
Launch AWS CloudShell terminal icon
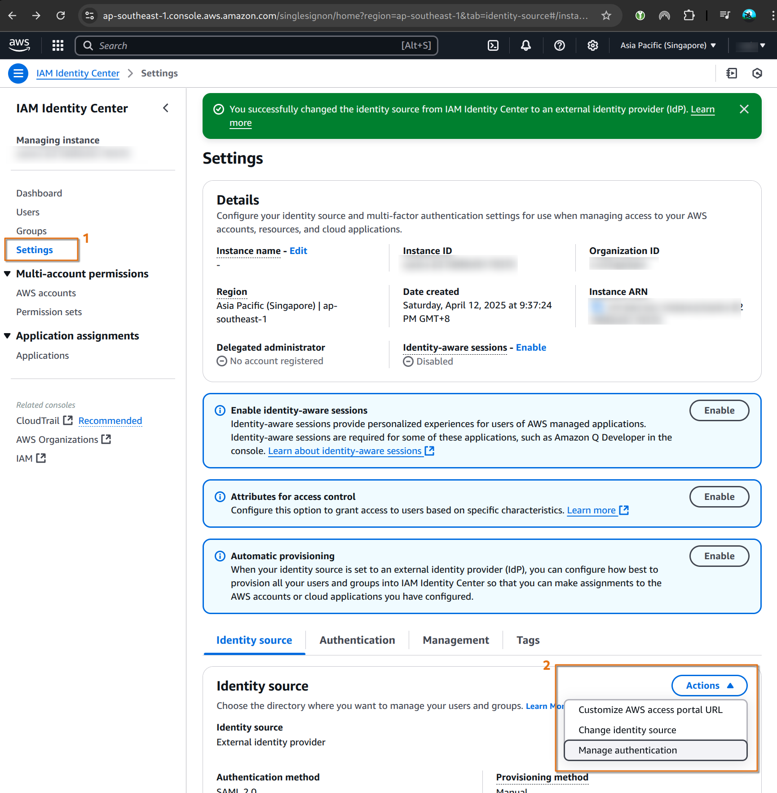[493, 45]
